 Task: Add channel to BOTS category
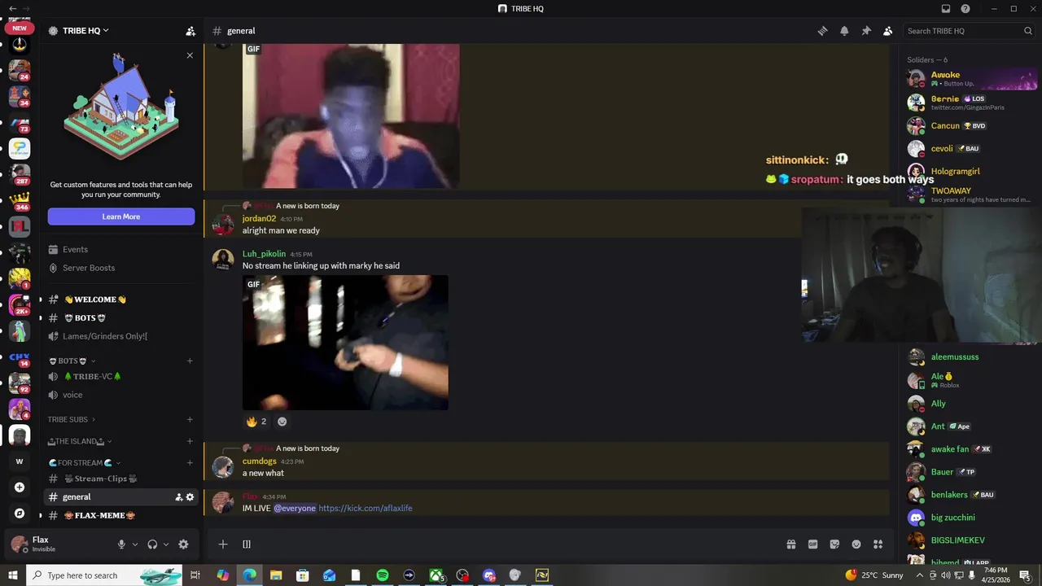(x=190, y=361)
